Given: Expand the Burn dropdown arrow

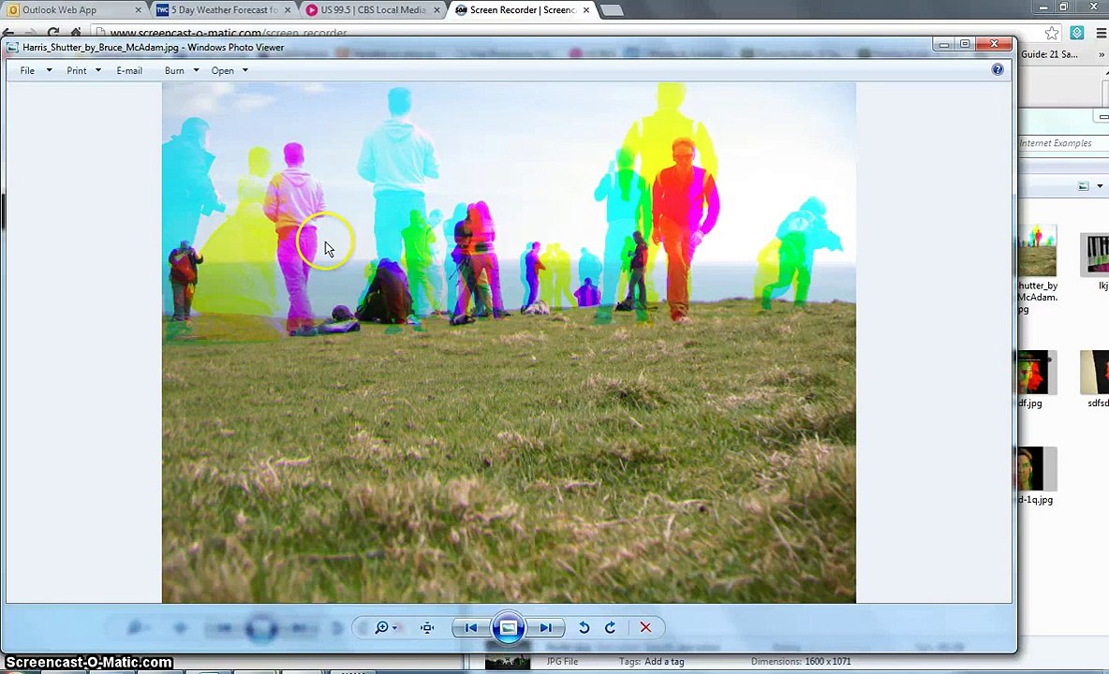Looking at the screenshot, I should [196, 70].
